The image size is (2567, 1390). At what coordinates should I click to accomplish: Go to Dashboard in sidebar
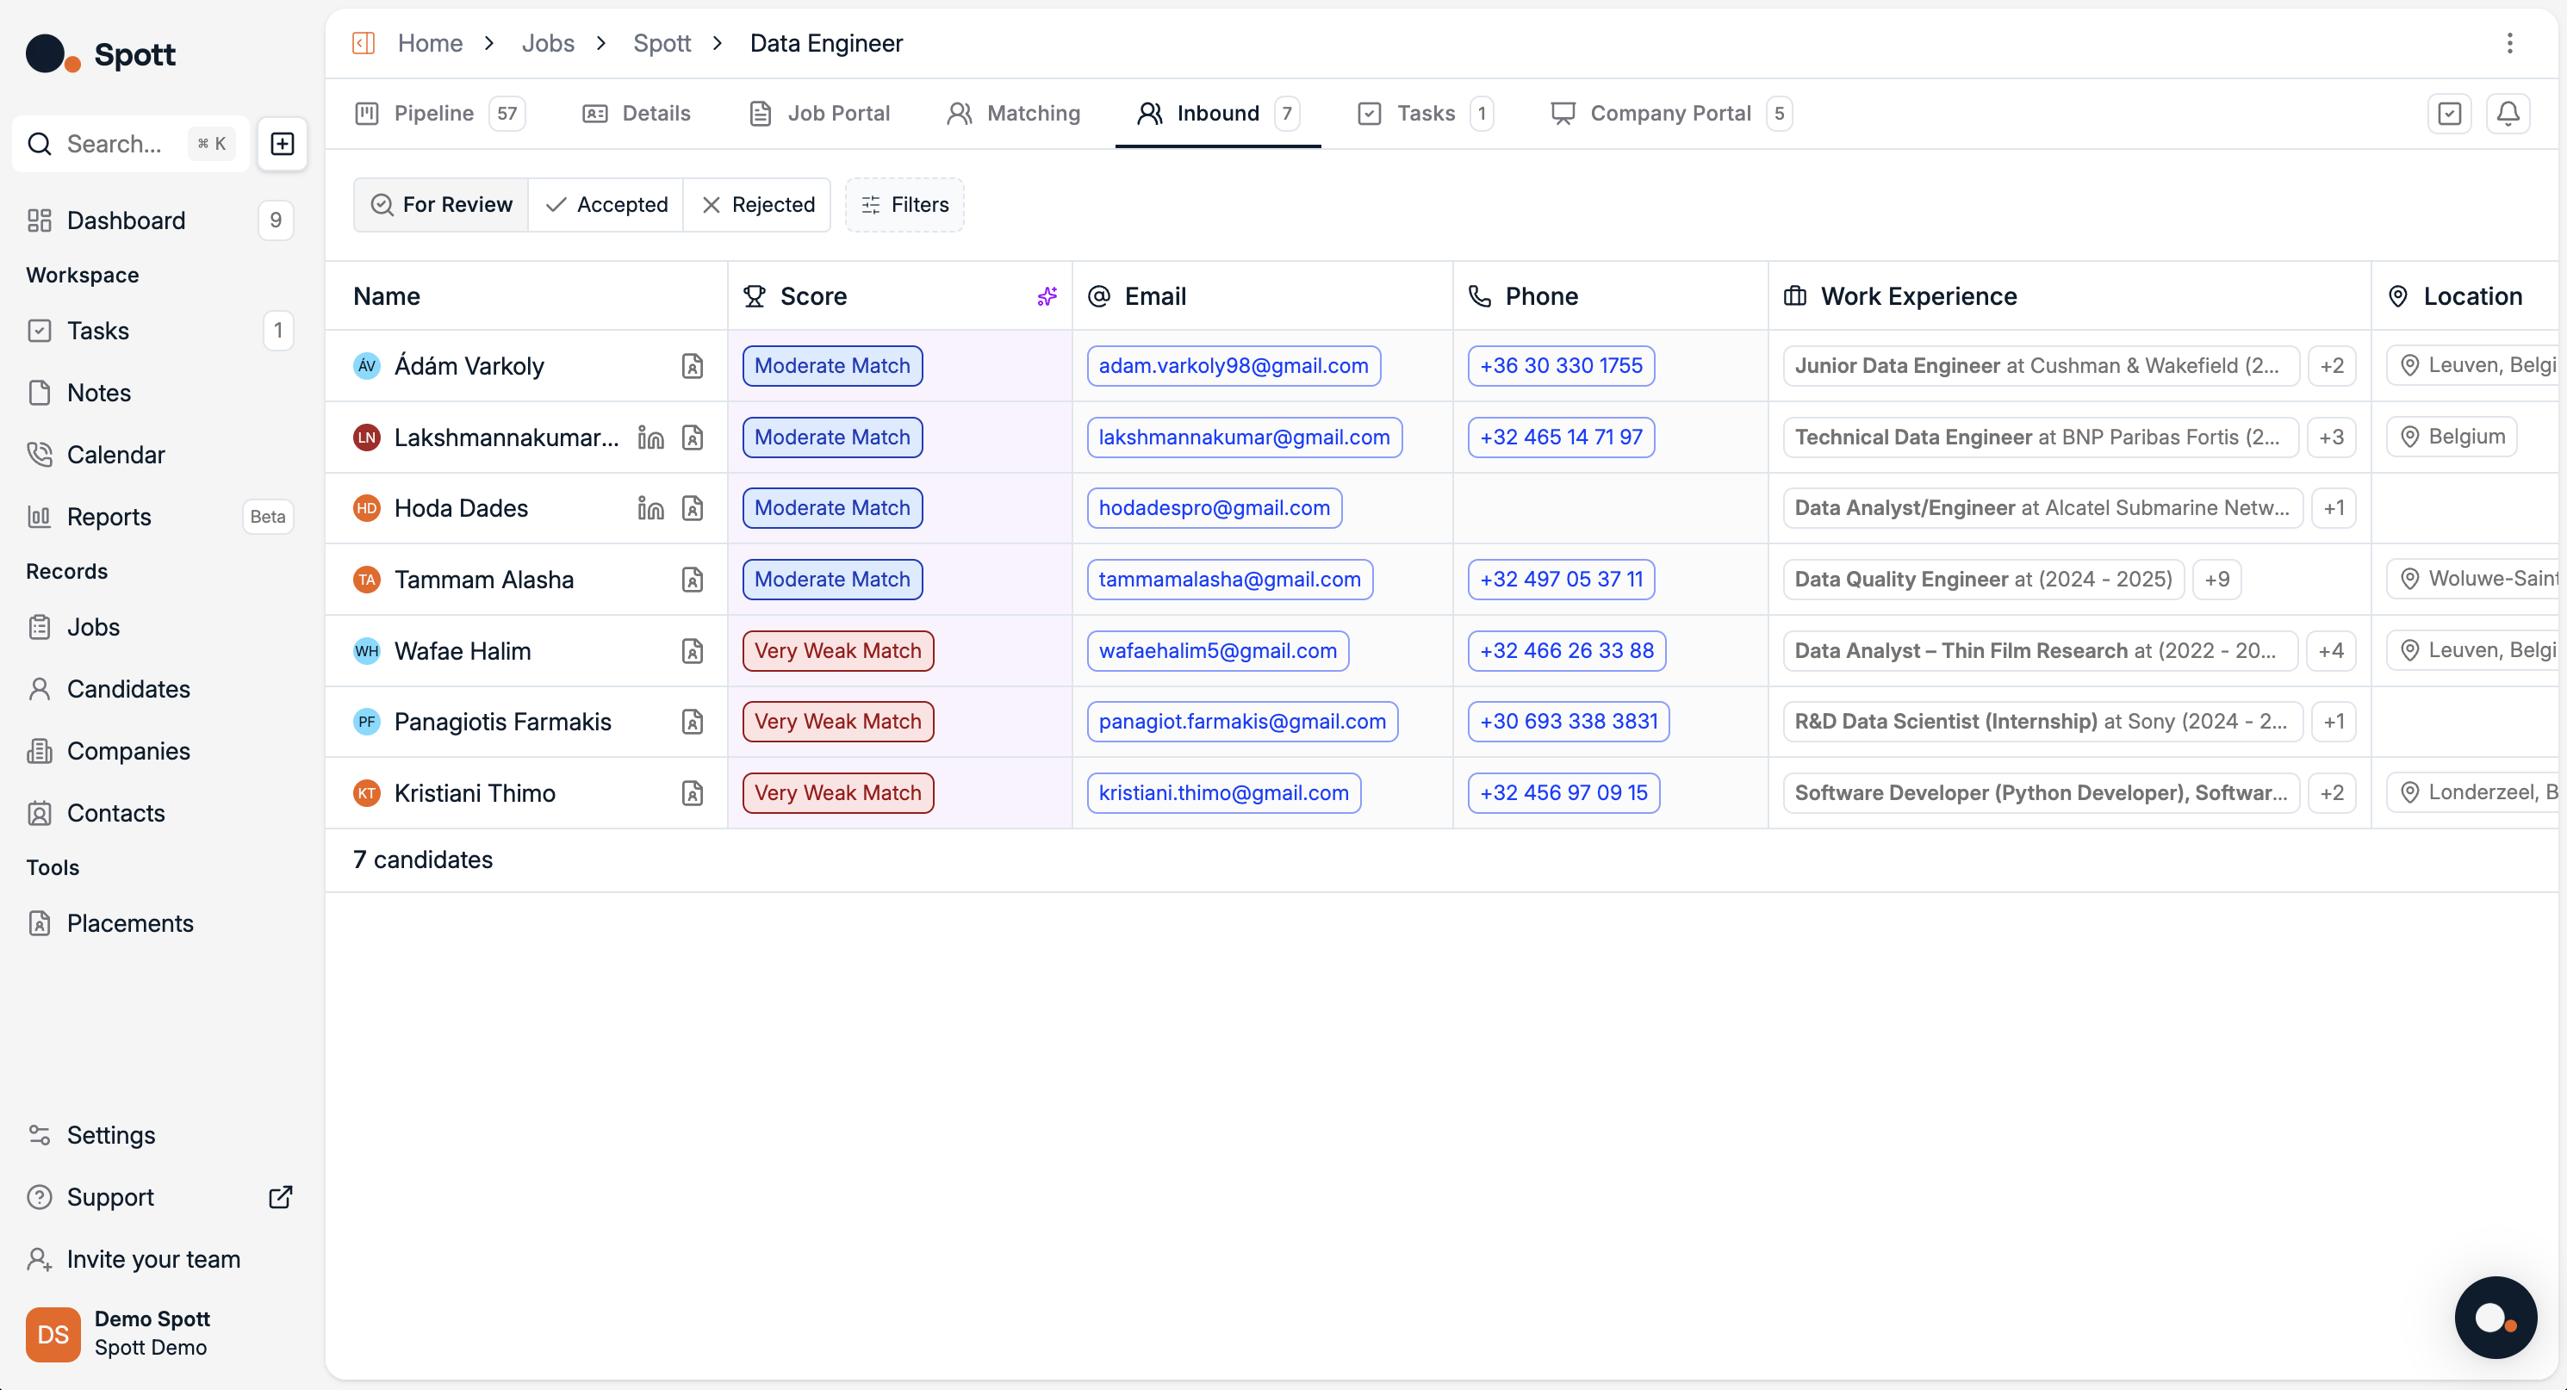[x=159, y=220]
